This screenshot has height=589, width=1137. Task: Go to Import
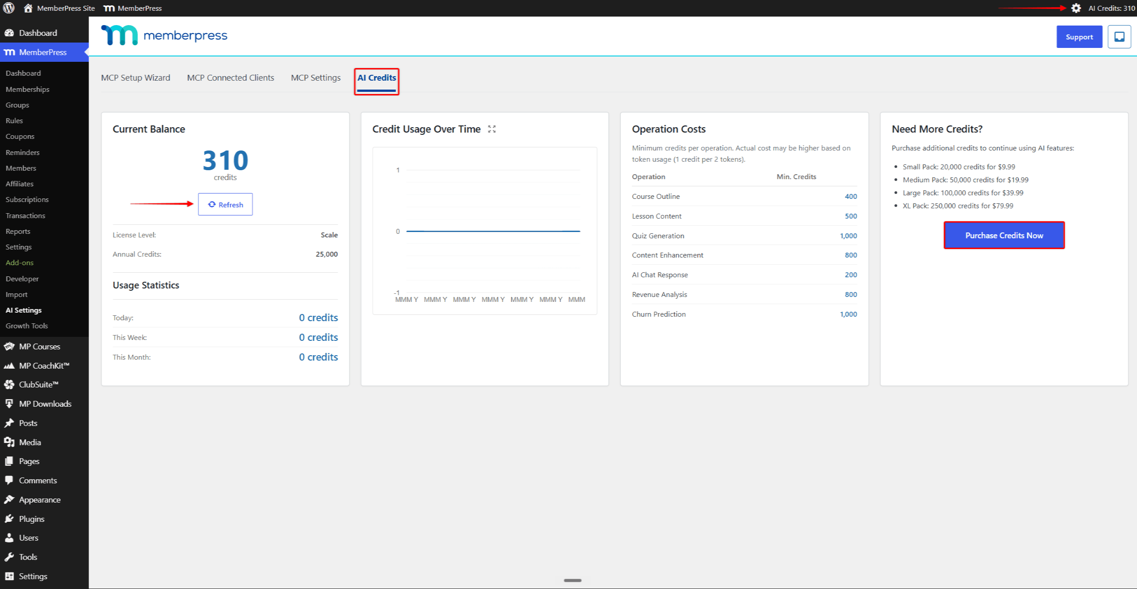(x=17, y=294)
